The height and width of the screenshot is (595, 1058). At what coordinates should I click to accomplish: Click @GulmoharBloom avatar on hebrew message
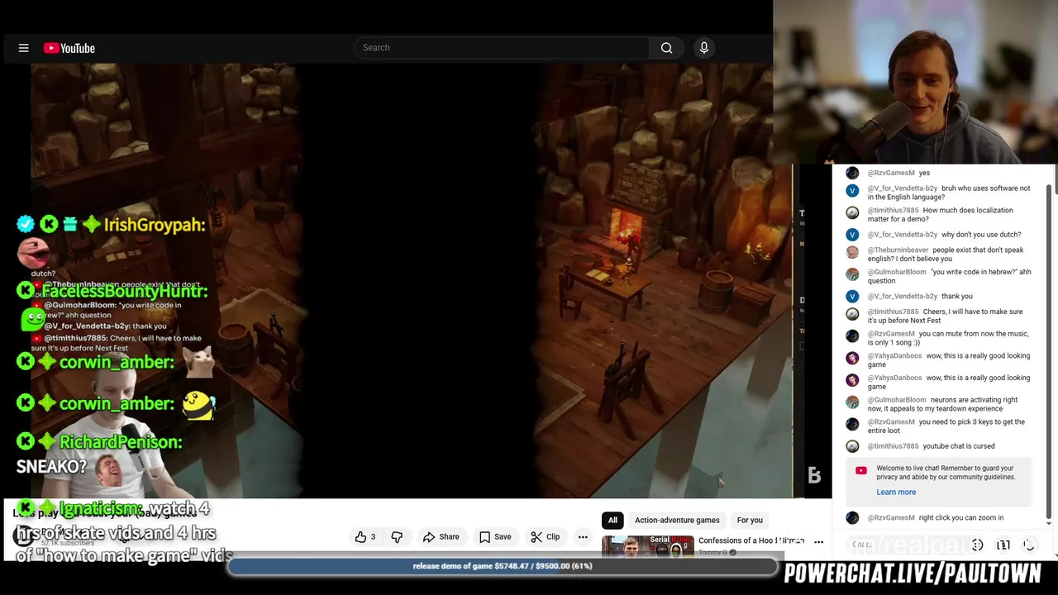point(852,274)
